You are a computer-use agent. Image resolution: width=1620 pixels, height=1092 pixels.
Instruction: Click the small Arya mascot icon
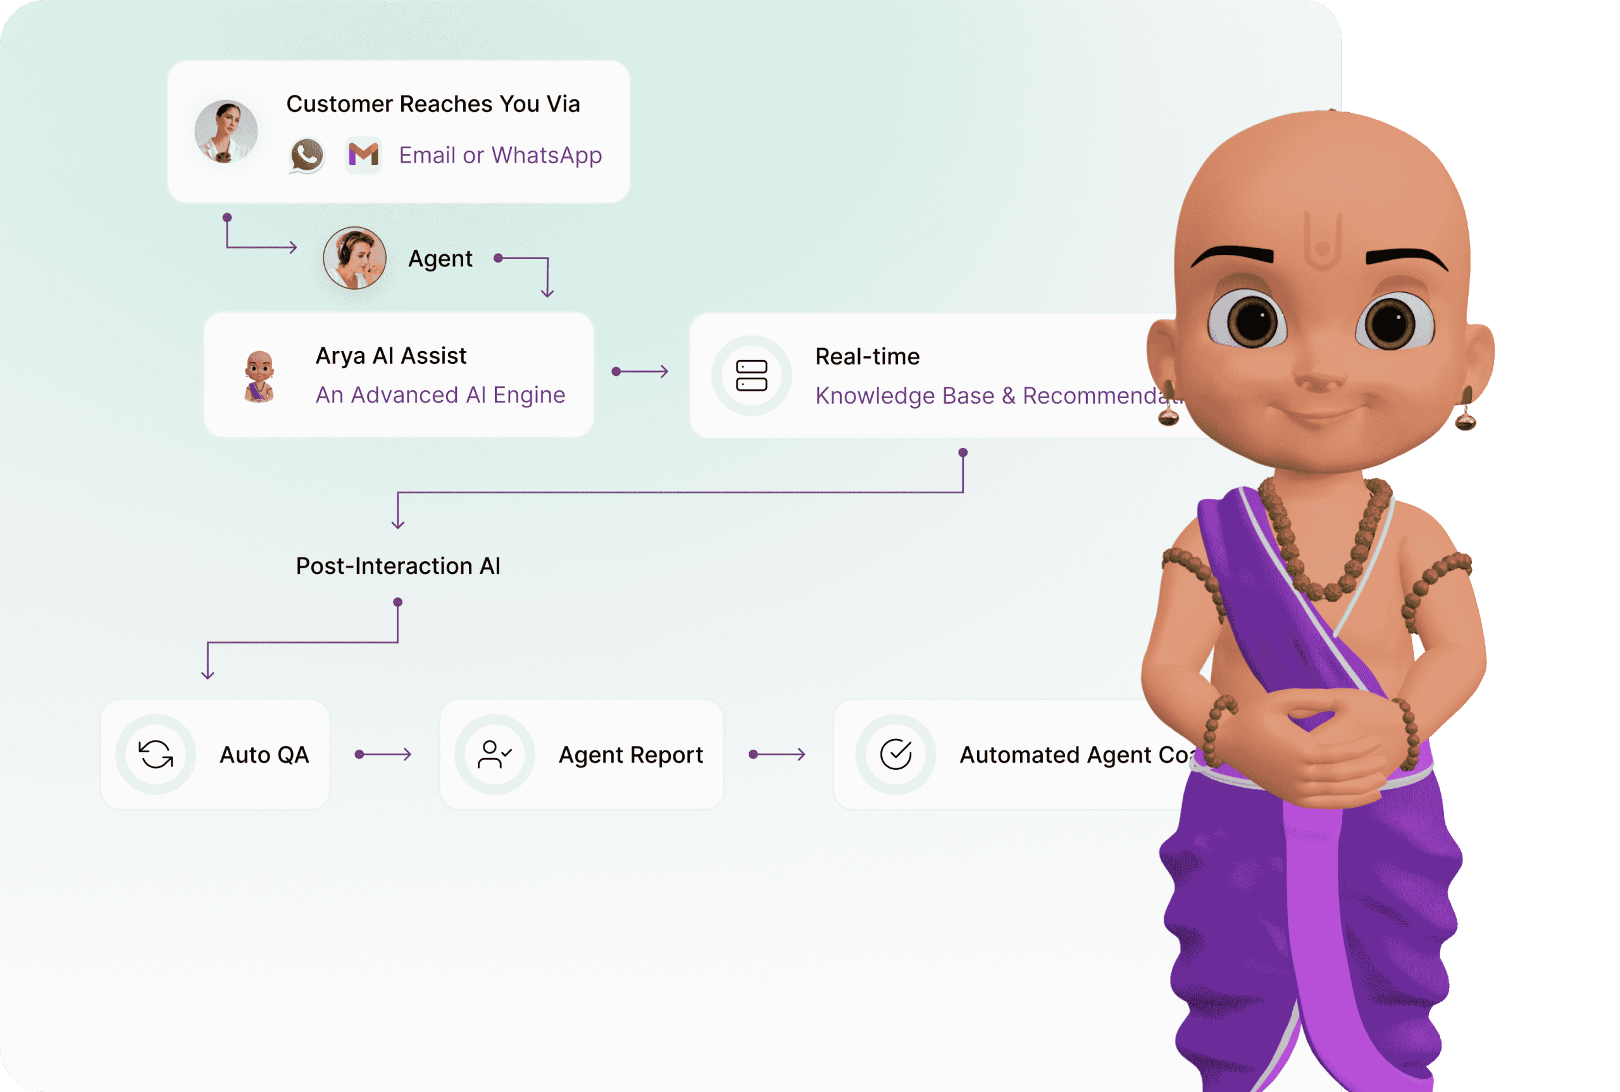259,376
